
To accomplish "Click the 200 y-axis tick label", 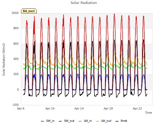I will [x=16, y=74].
